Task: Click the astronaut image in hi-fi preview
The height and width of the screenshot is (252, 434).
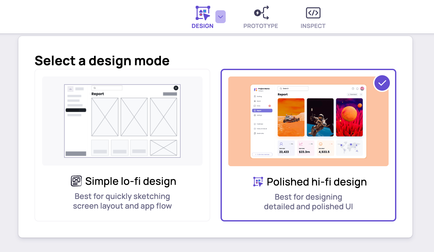Action: [320, 117]
